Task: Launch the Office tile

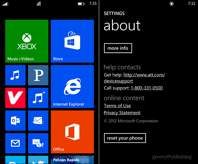Action: coord(72,132)
